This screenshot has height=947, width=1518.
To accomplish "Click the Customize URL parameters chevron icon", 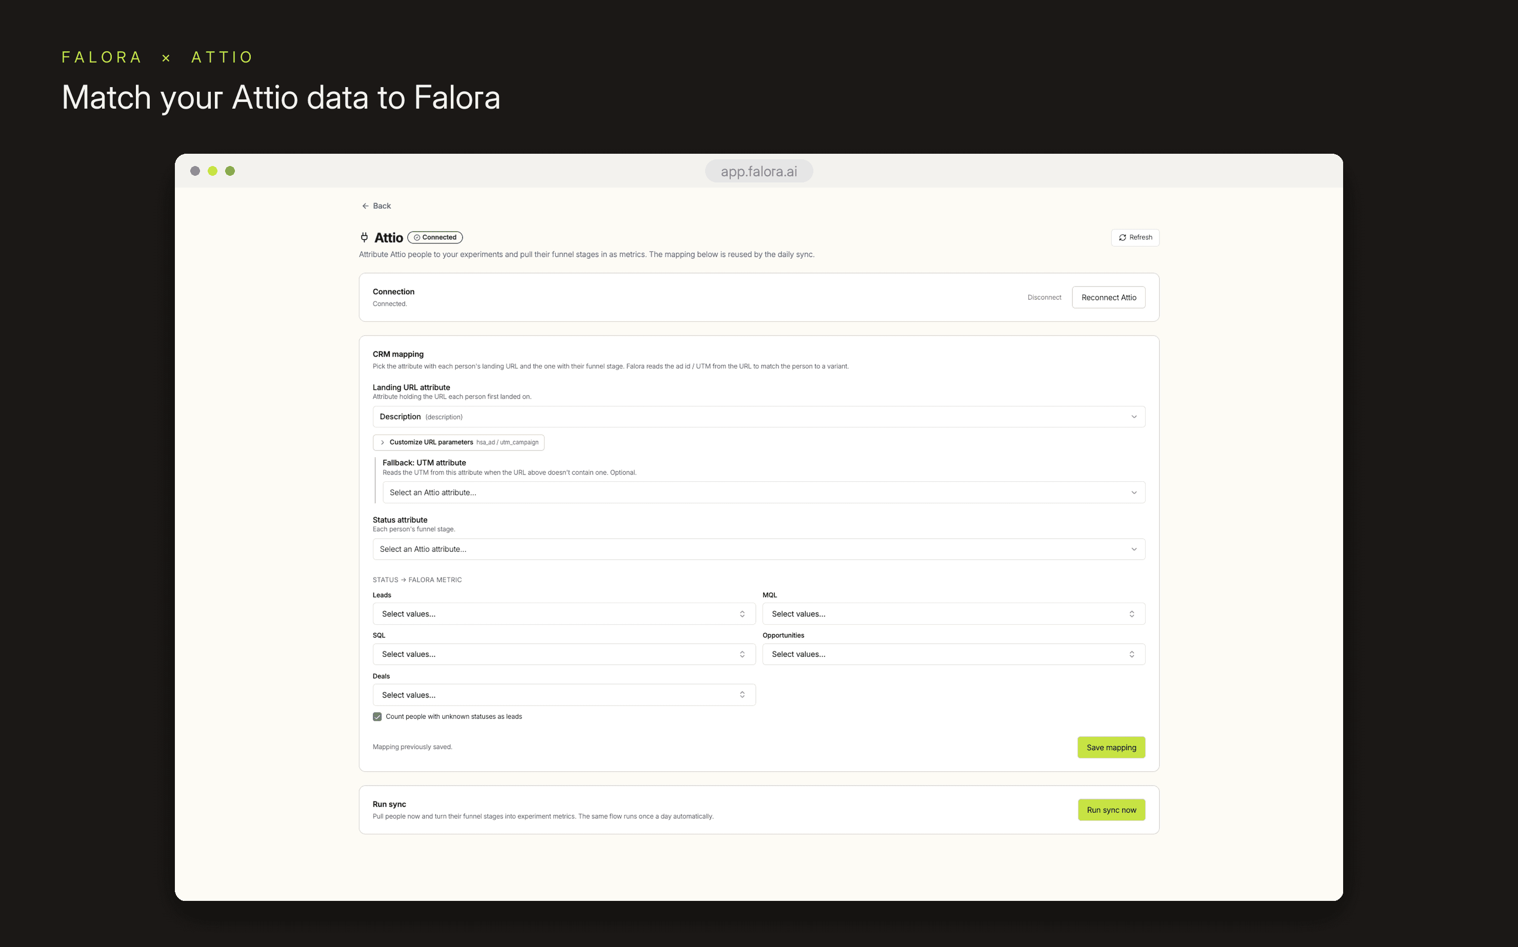I will point(382,442).
